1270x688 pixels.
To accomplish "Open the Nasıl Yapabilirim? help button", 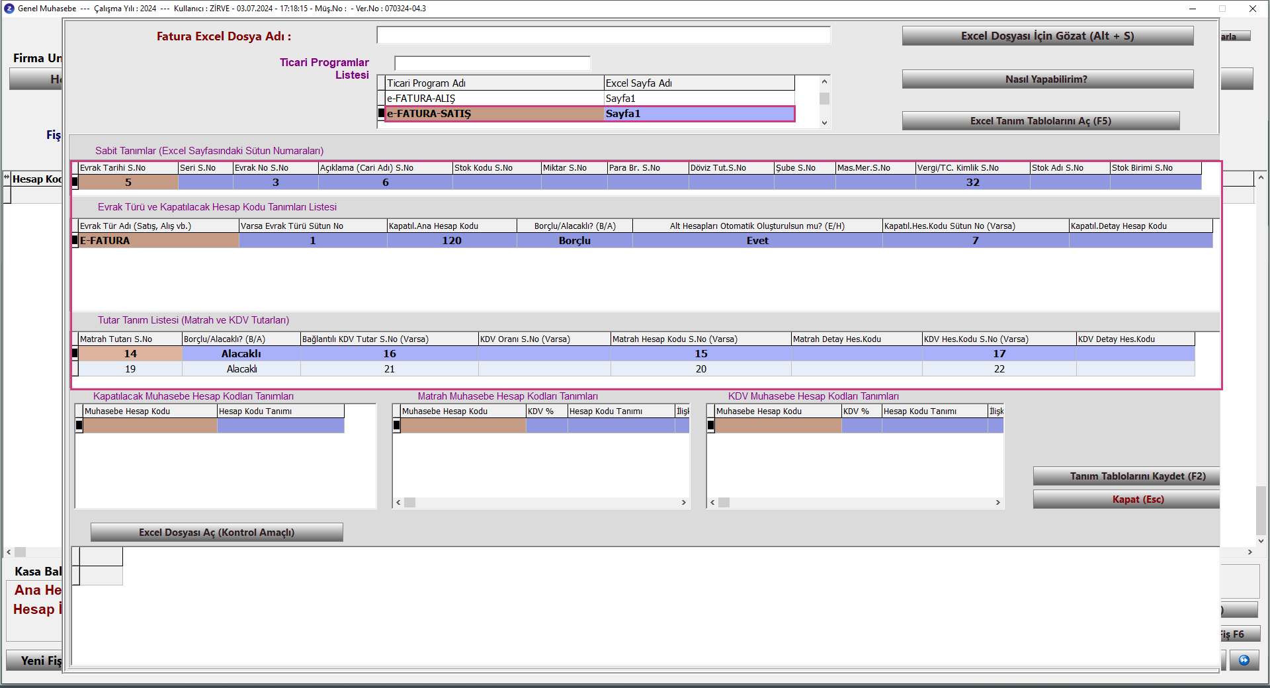I will coord(1047,79).
